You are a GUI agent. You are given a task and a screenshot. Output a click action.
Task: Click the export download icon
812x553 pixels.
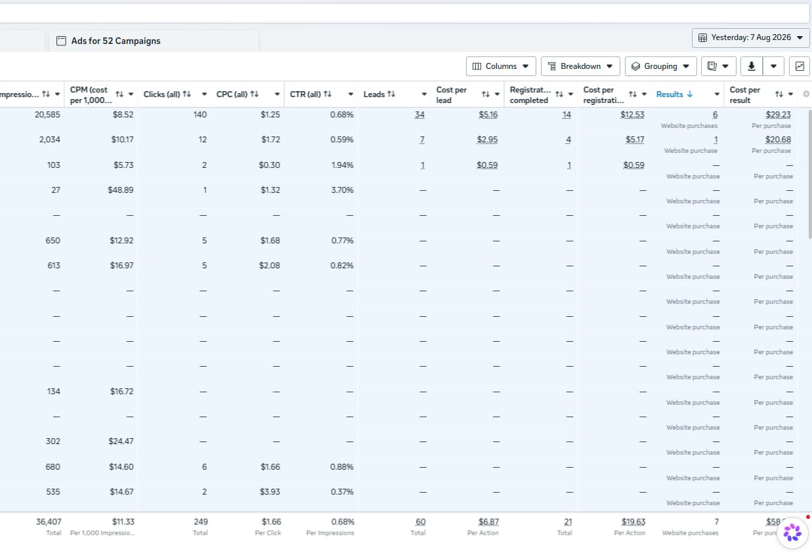coord(752,66)
